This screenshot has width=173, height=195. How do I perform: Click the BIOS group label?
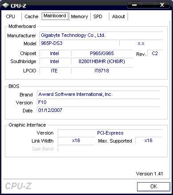[14, 86]
